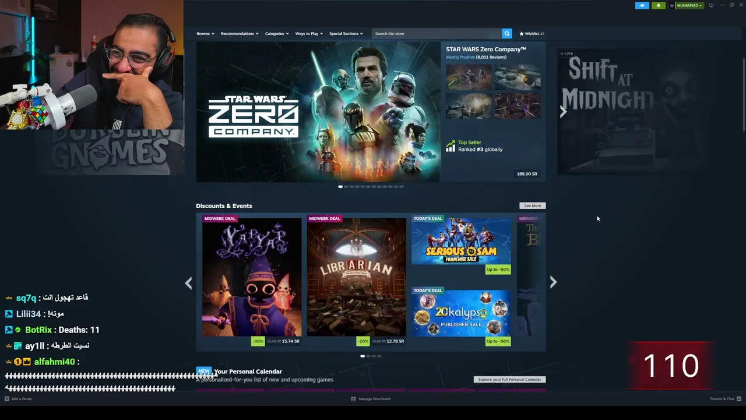746x420 pixels.
Task: Click See More for Discounts & Events
Action: 533,206
